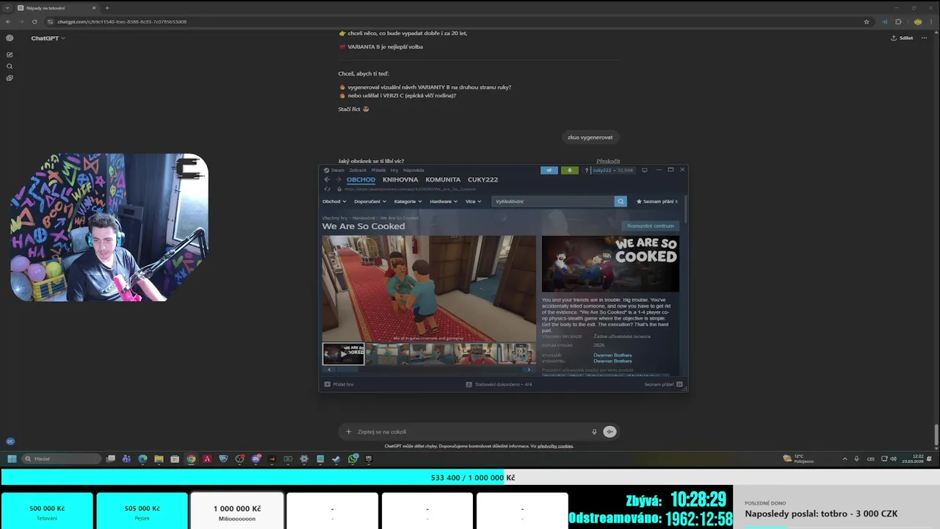940x529 pixels.
Task: Open search chats magnifier in sidebar
Action: click(10, 66)
